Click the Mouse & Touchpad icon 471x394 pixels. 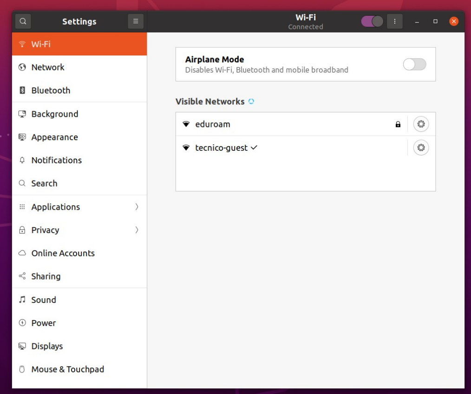(22, 369)
